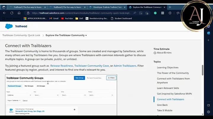213x119 pixels.
Task: Open the YouTube bookmark
Action: [x=67, y=18]
